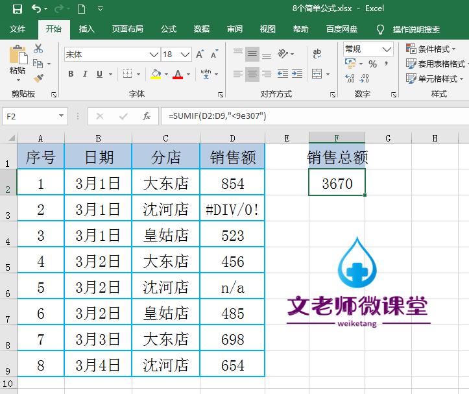Apply the yellow fill color bucket
The height and width of the screenshot is (394, 469).
click(x=156, y=73)
